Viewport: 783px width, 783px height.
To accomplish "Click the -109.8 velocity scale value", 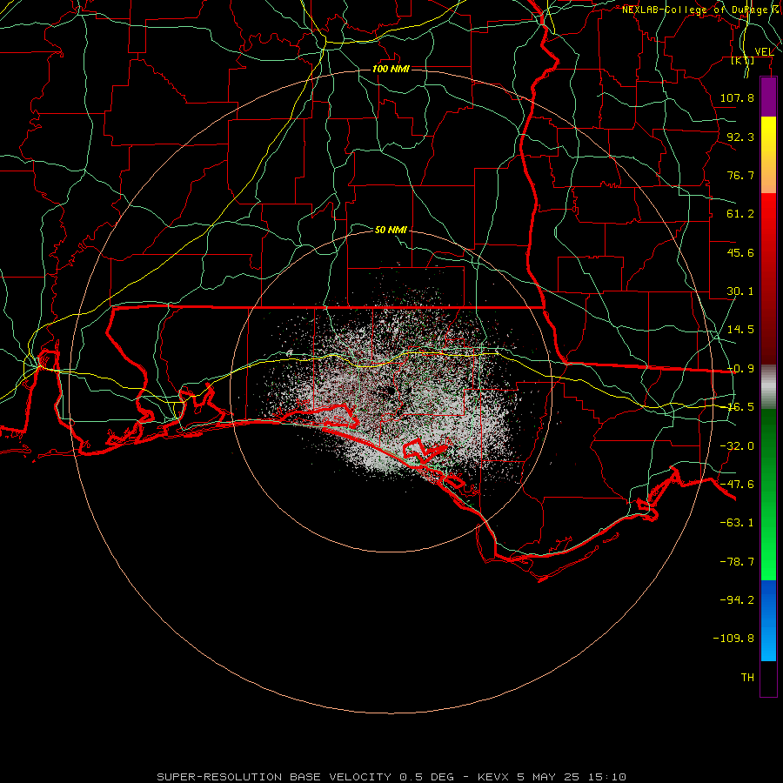I will tap(733, 639).
